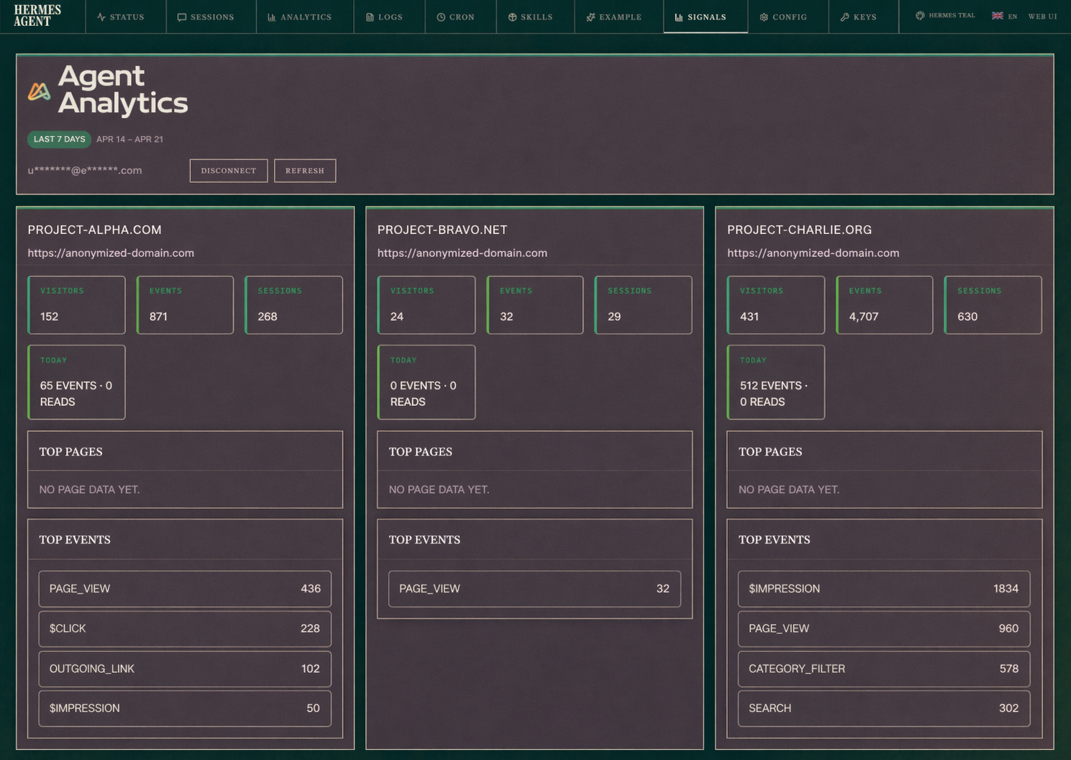Open the Project-Alpha.com URL link
This screenshot has width=1071, height=760.
pyautogui.click(x=111, y=253)
